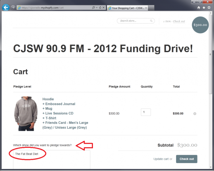This screenshot has height=171, width=214.
Task: Close the Your Shopping Cart tab
Action: pos(146,8)
